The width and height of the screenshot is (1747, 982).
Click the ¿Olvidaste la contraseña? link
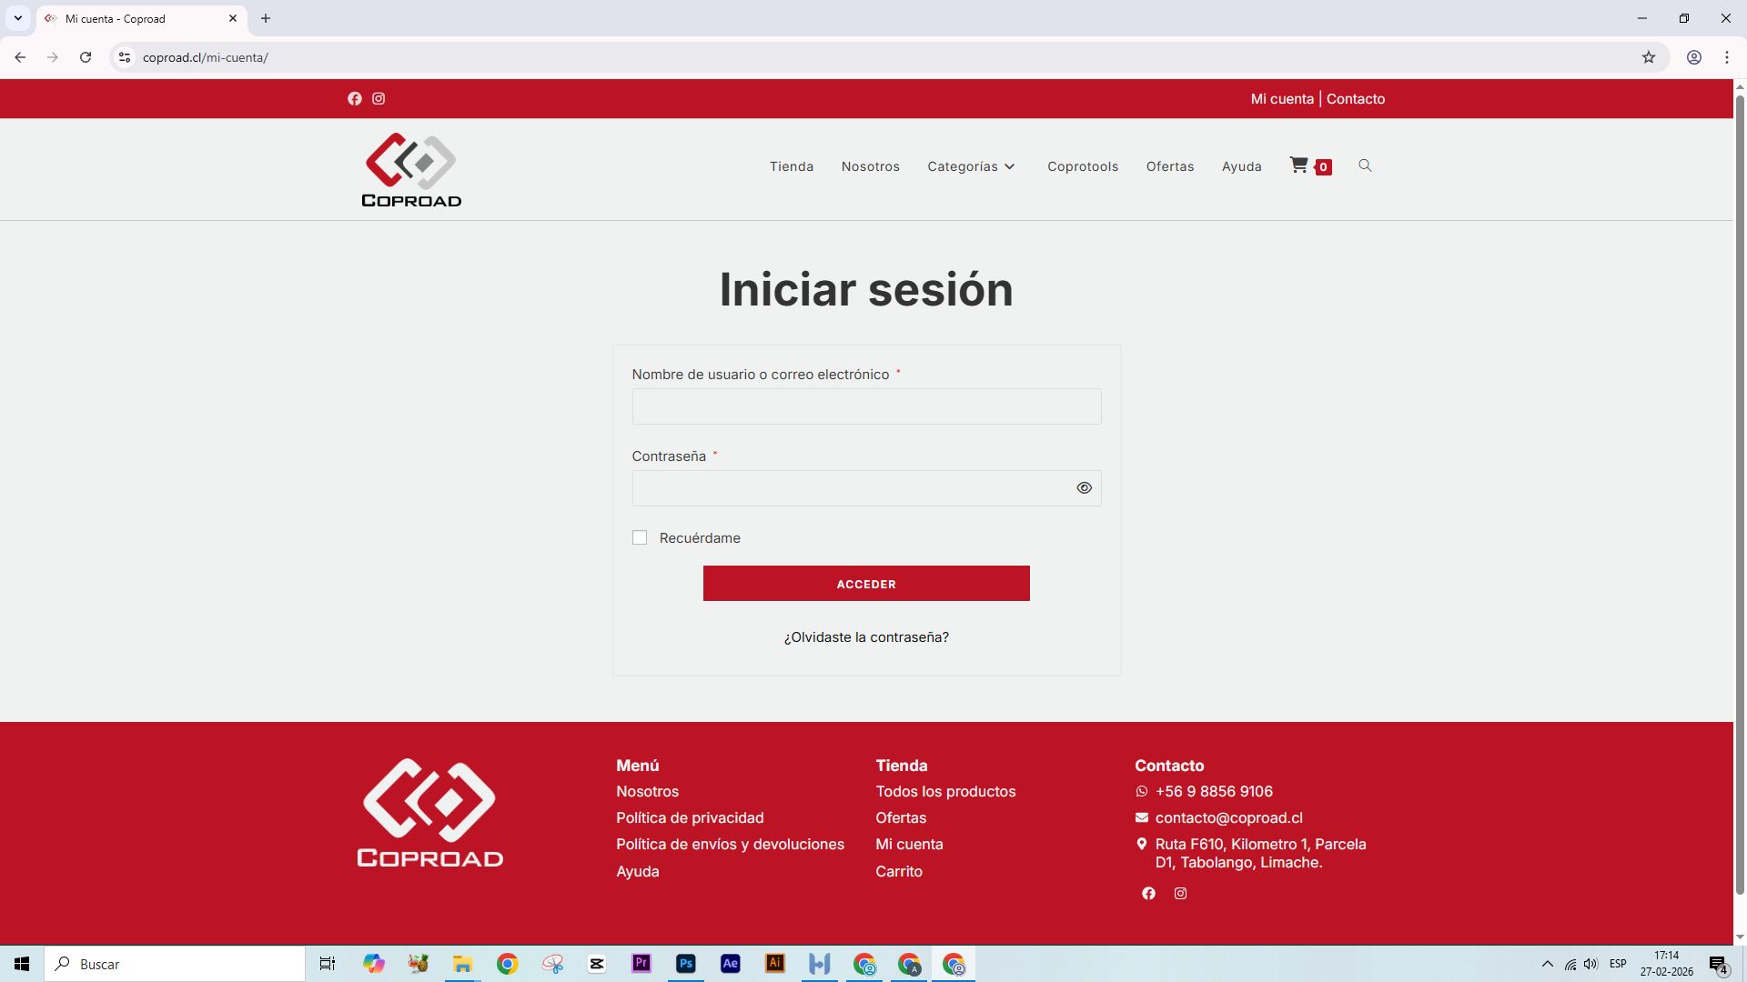[x=866, y=637]
